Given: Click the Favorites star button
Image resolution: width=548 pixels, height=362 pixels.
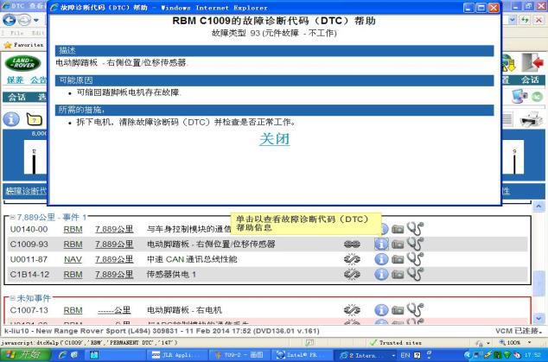Looking at the screenshot, I should (x=23, y=45).
